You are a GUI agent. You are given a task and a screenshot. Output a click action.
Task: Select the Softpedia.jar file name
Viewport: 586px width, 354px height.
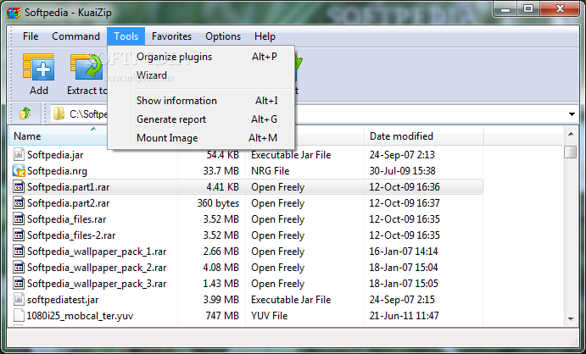pyautogui.click(x=55, y=155)
